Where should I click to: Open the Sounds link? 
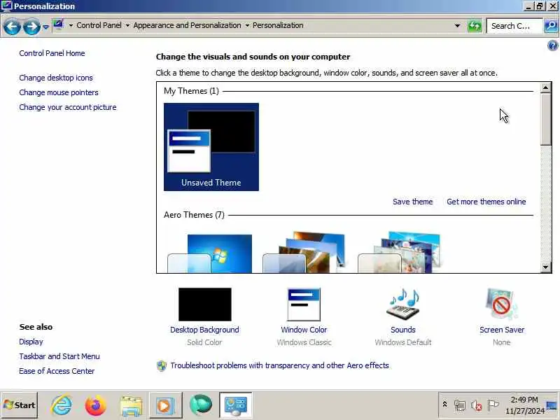coord(403,330)
